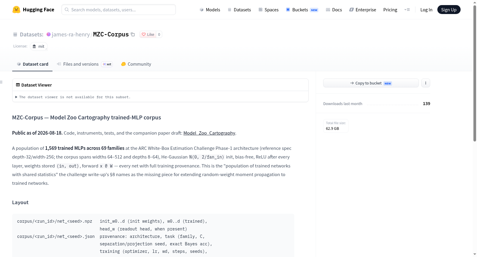Expand the dataset viewer unavailable message
Screen dimensions: 477x257
(x=73, y=97)
